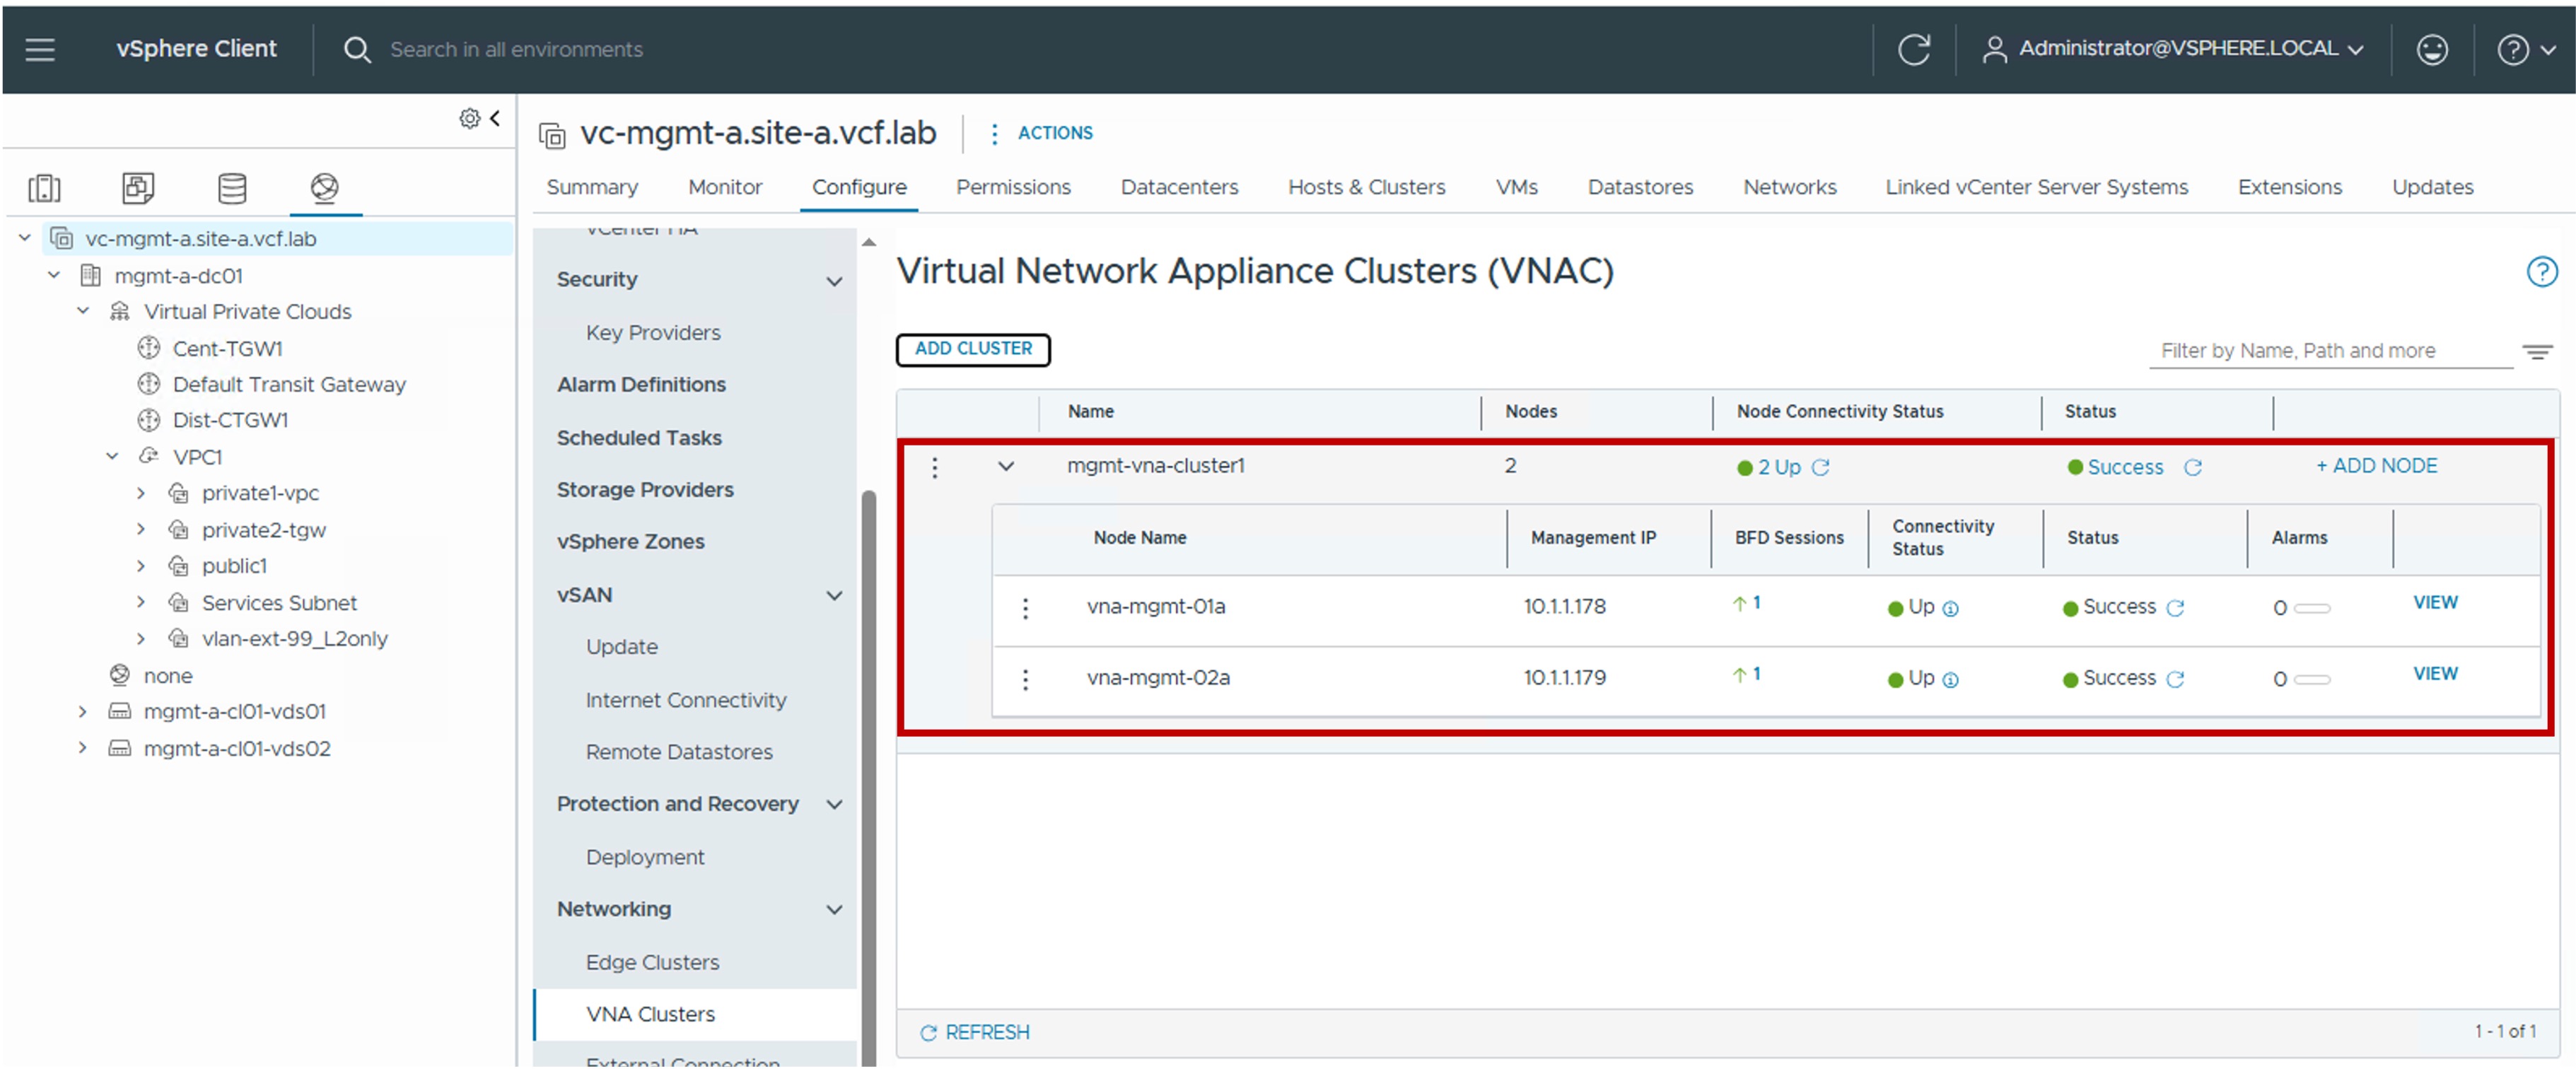
Task: Open Key Providers settings
Action: 653,332
